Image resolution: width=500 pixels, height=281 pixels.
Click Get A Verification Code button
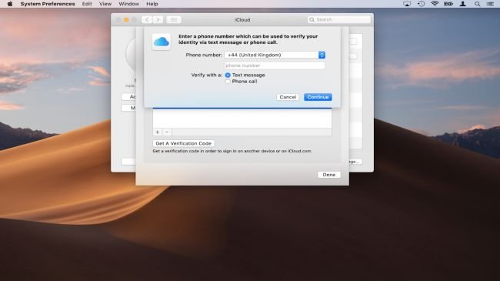coord(184,143)
